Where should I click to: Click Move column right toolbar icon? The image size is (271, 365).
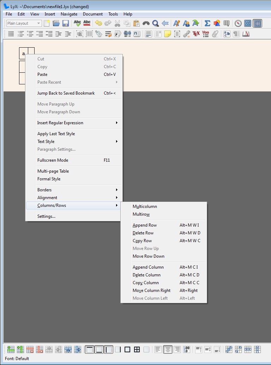coord(78,349)
